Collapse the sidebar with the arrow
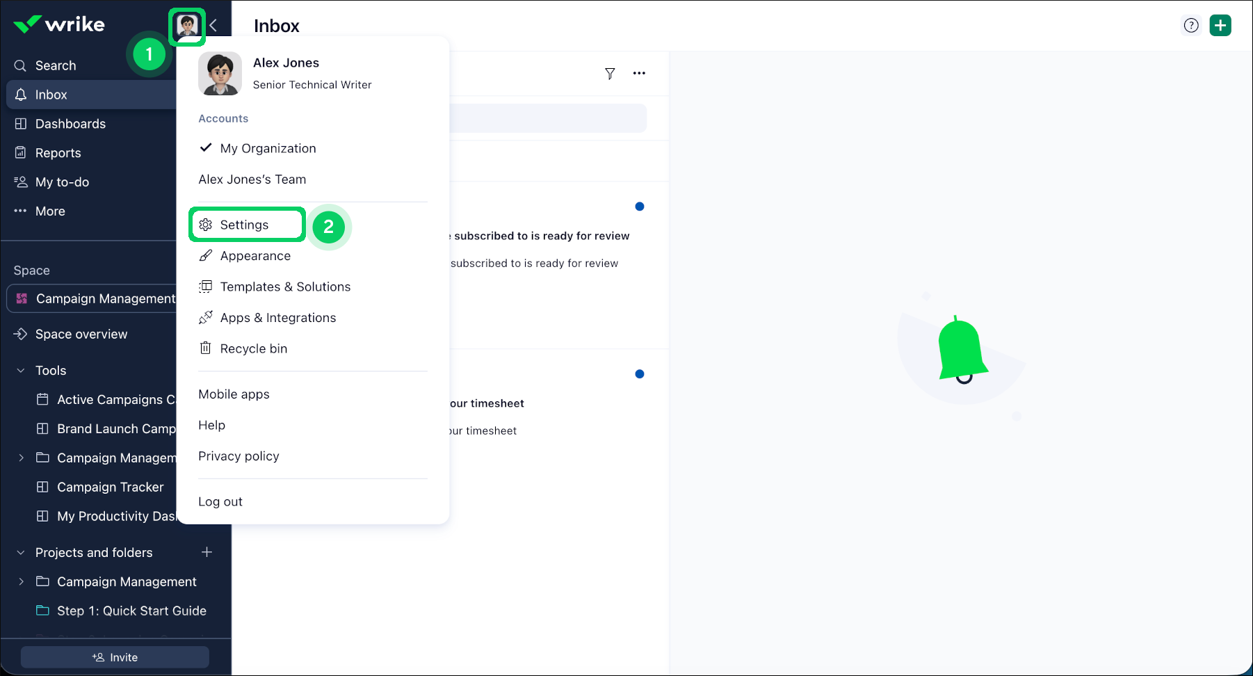 pyautogui.click(x=213, y=26)
